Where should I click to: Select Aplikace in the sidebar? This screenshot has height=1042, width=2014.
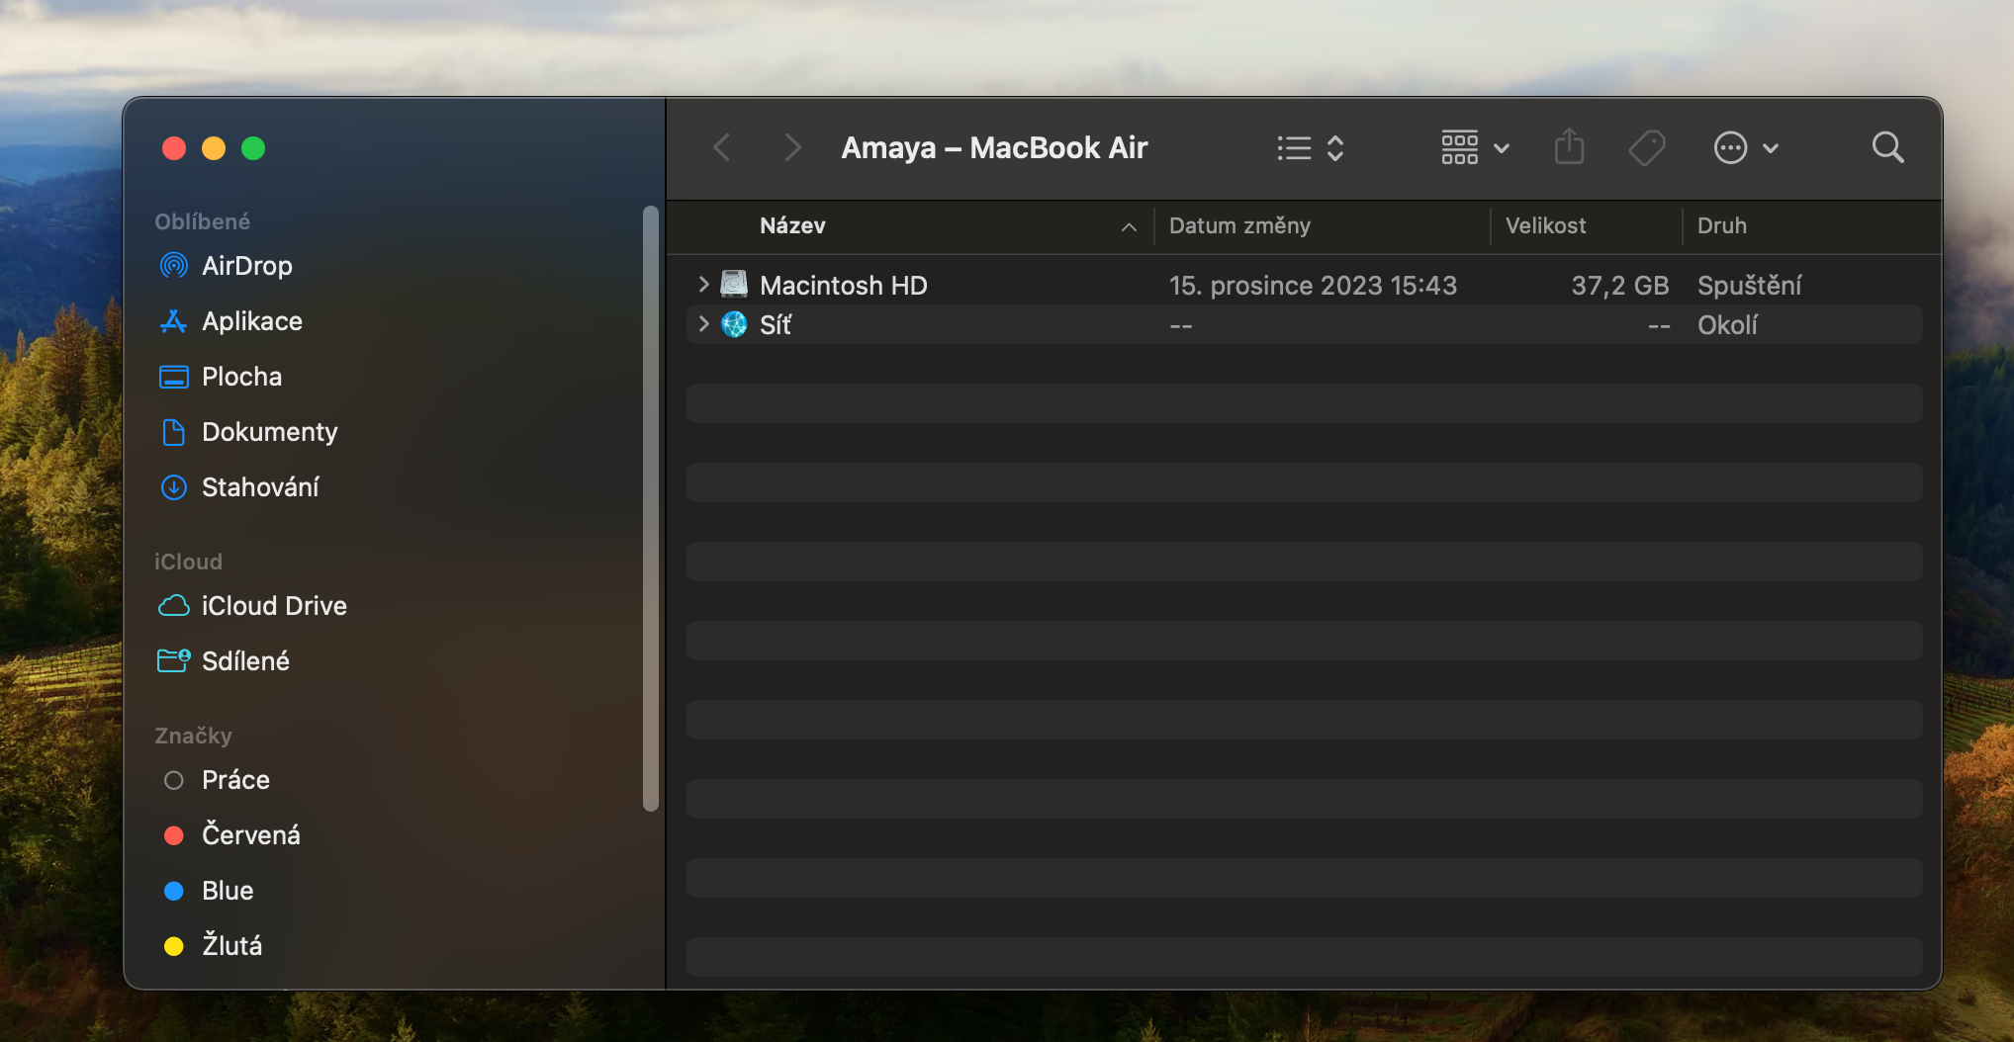(230, 321)
